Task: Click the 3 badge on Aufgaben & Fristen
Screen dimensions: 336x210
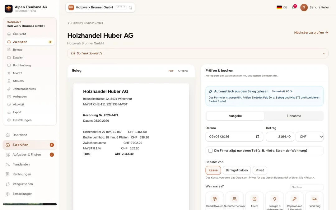Action: 52,155
